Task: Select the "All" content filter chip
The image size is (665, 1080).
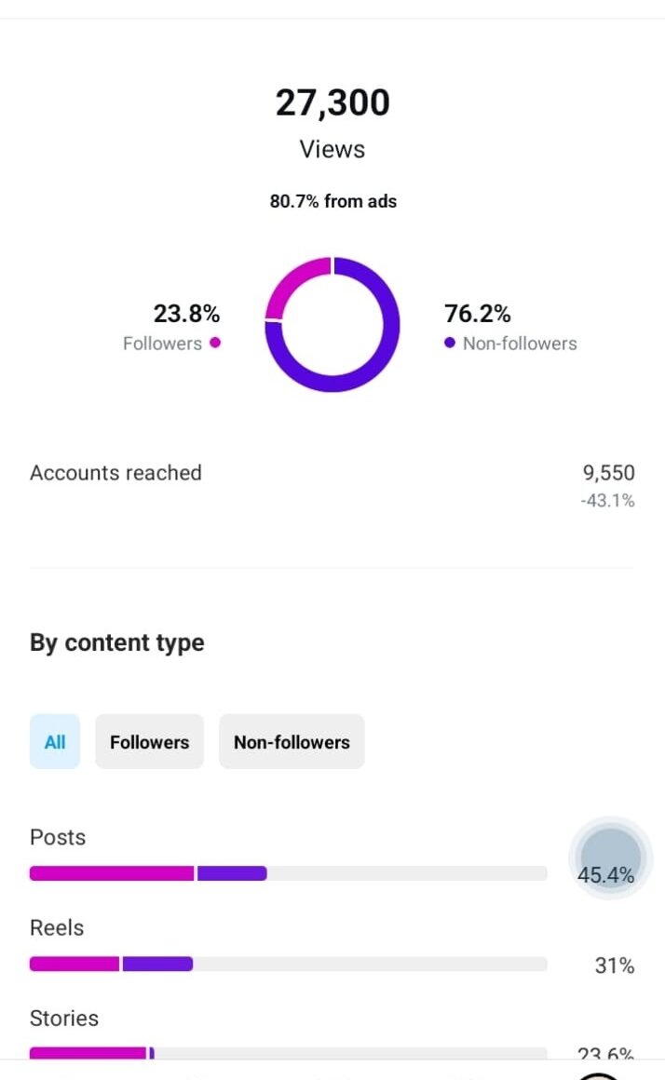Action: tap(55, 742)
